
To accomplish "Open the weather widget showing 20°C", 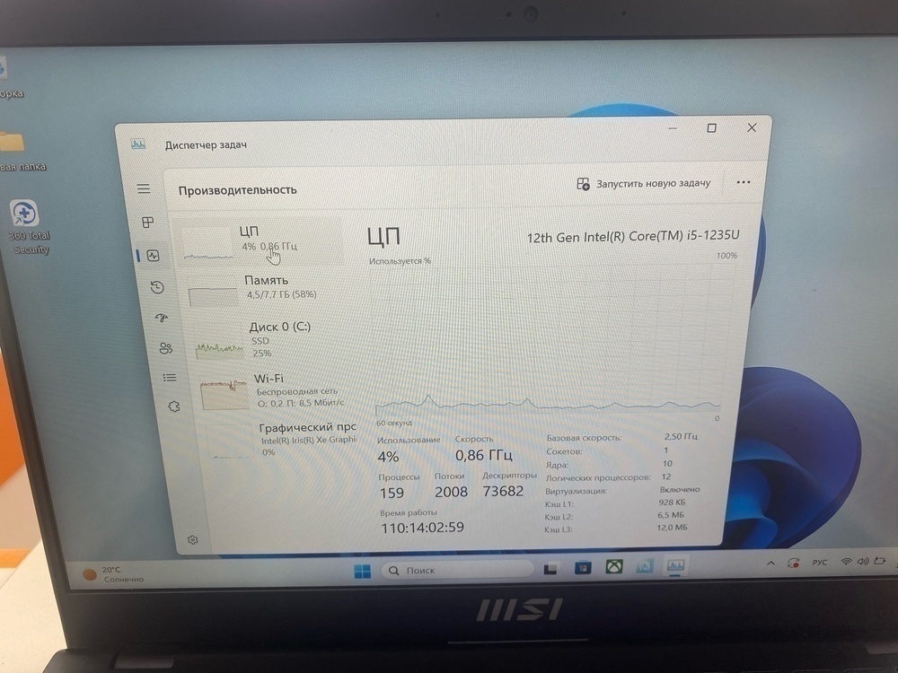I will [x=113, y=574].
